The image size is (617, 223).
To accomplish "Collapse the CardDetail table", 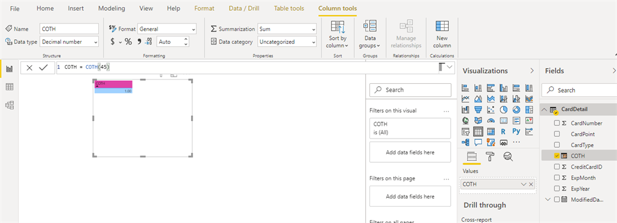I will pyautogui.click(x=544, y=110).
